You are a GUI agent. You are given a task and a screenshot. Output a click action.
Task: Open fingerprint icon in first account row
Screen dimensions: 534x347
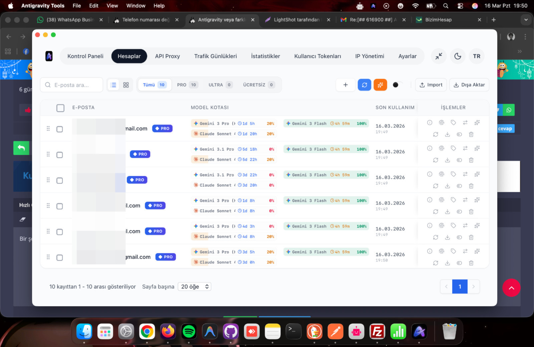(442, 123)
